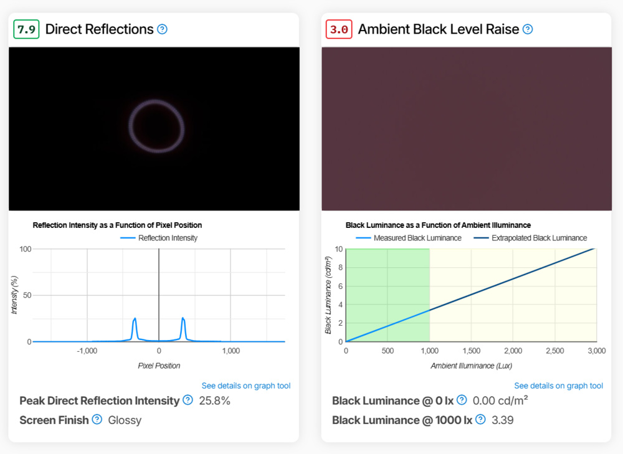Open graph tool details for Black Luminance

click(558, 385)
